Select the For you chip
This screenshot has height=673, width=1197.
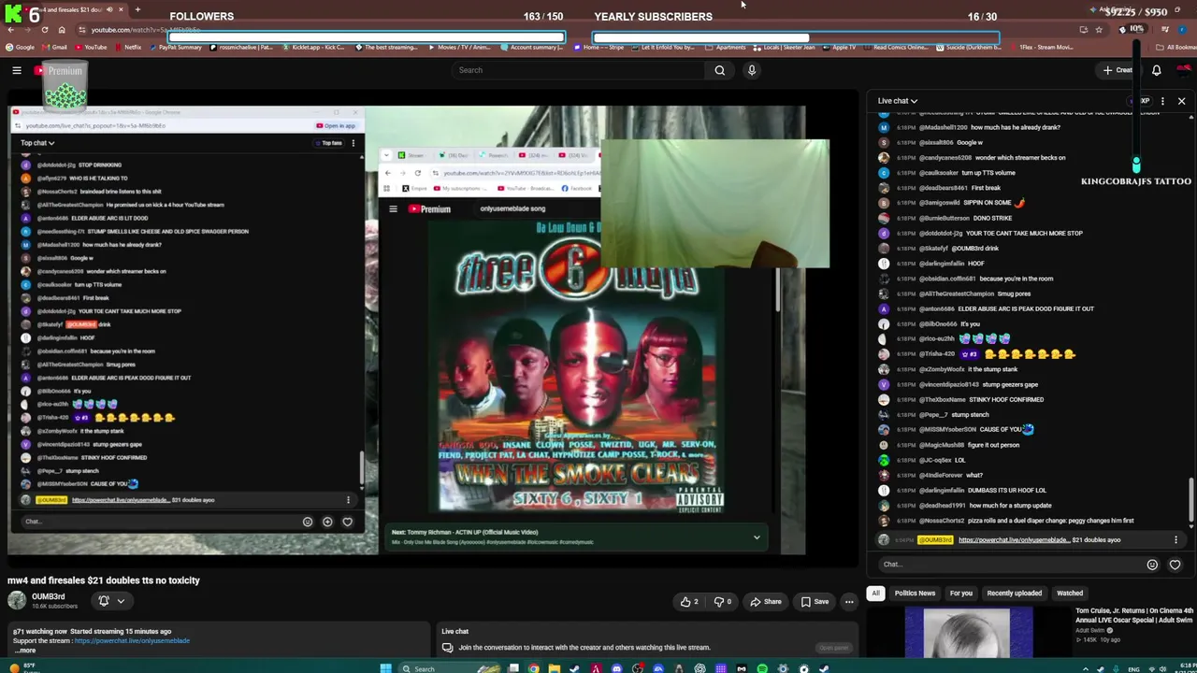[961, 594]
